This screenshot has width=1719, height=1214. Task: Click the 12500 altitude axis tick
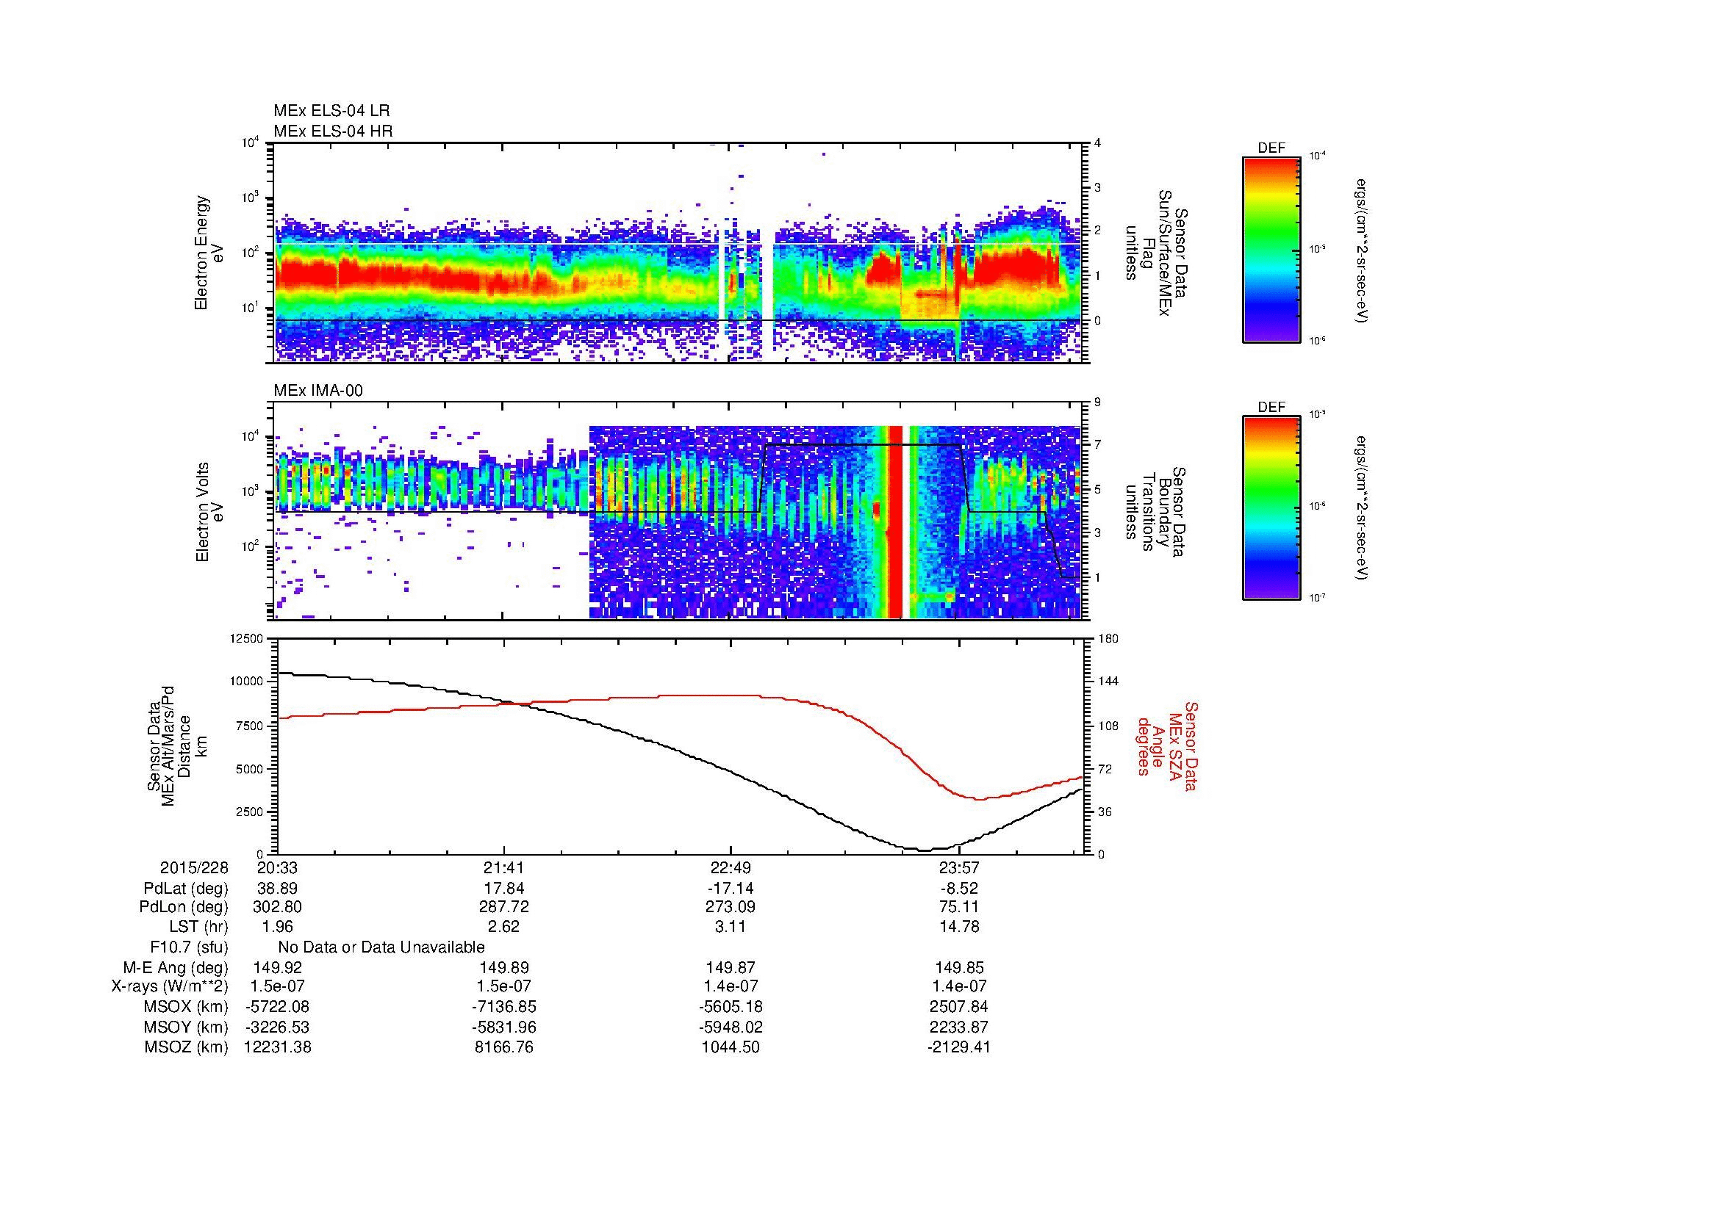[248, 638]
